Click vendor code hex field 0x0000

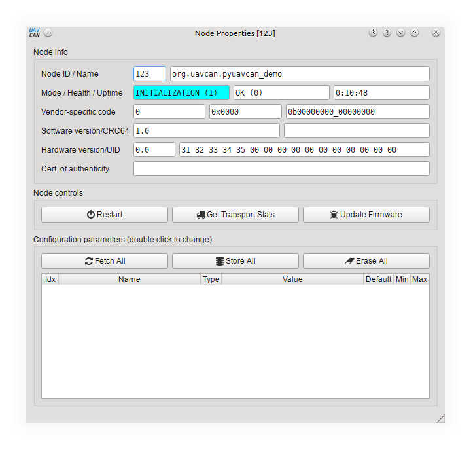[x=245, y=111]
